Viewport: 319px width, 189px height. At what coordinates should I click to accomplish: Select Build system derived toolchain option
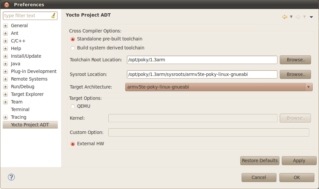tap(73, 48)
